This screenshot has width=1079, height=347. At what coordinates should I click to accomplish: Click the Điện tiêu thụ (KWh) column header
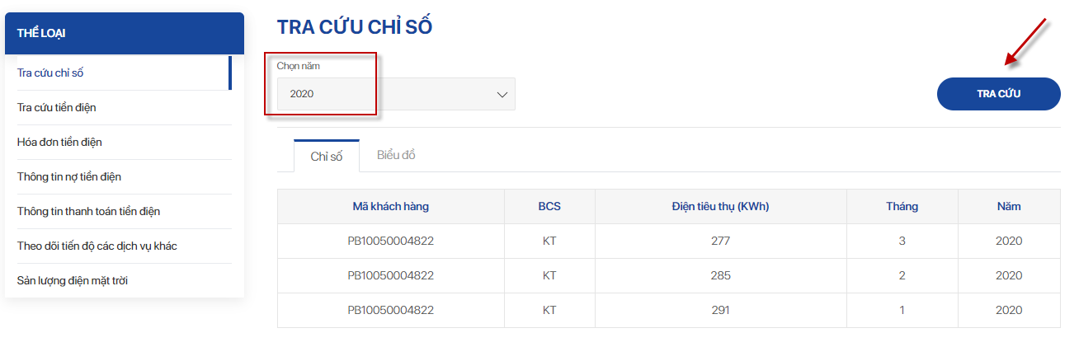[x=720, y=207]
